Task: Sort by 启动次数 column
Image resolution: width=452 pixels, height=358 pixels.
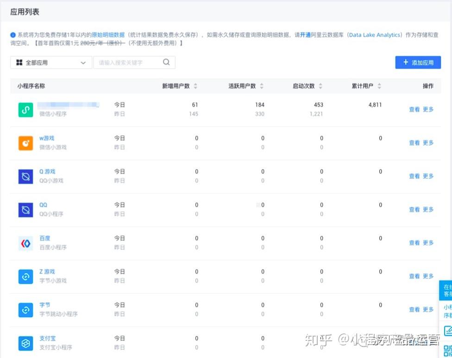Action: (x=320, y=86)
